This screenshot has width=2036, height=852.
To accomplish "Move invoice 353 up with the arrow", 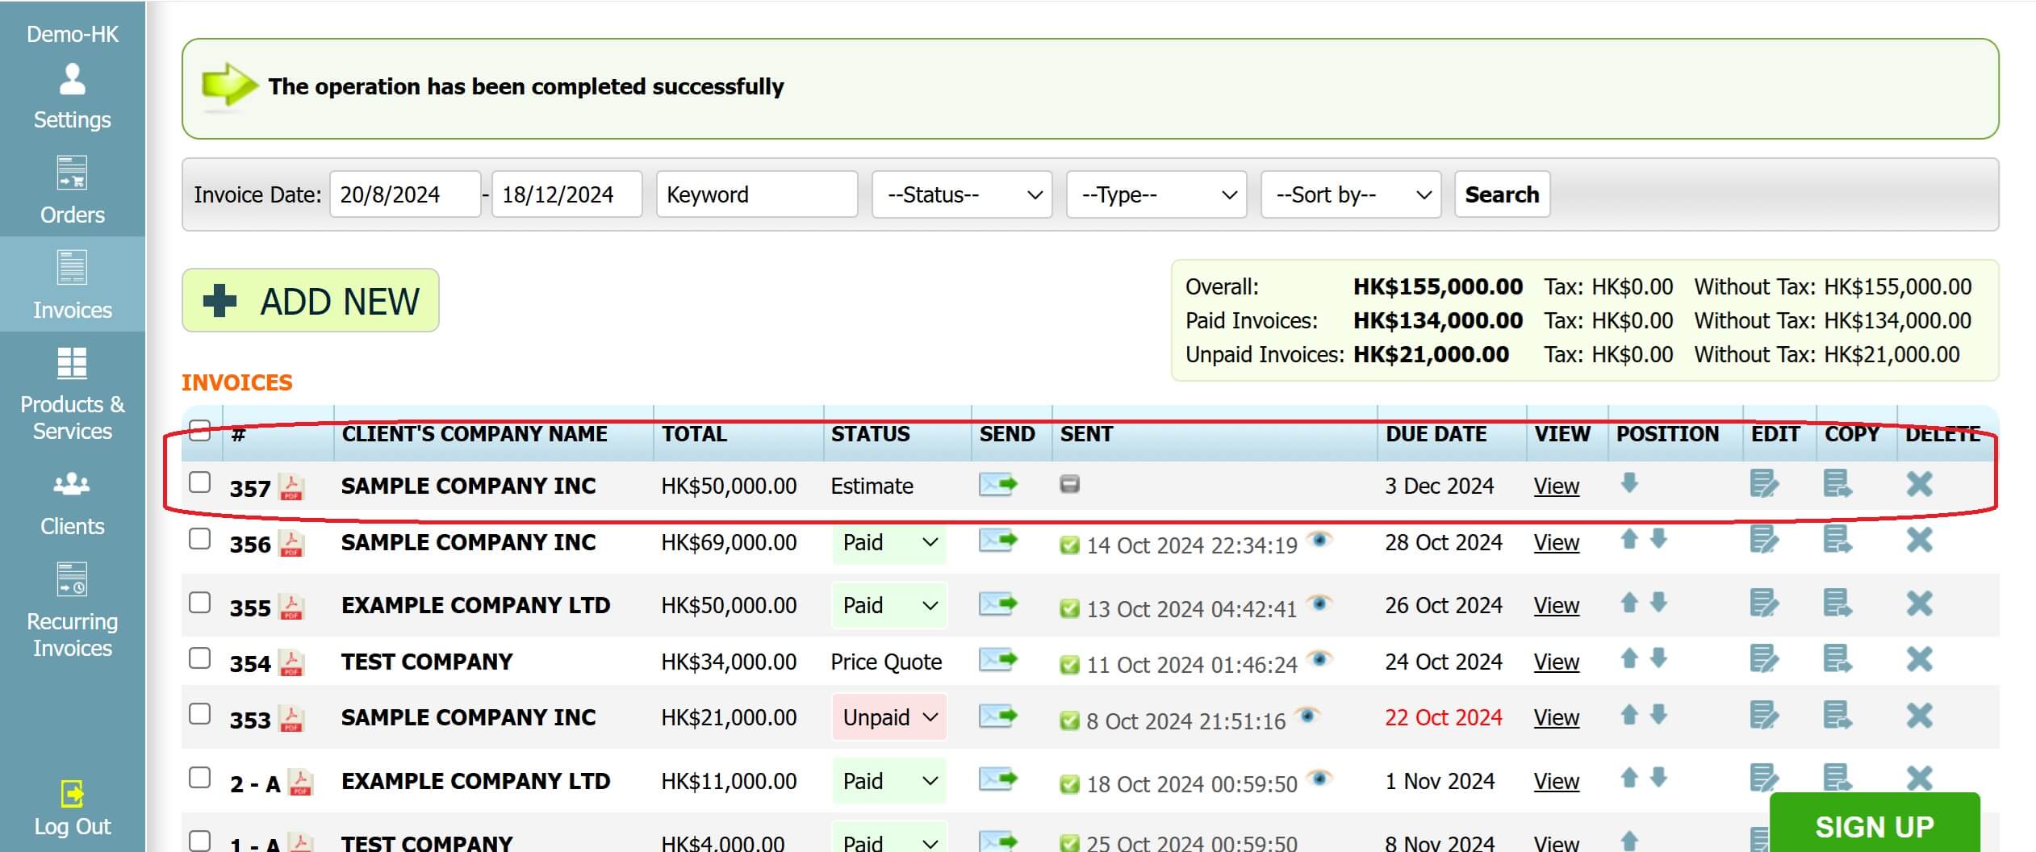I will coord(1629,714).
